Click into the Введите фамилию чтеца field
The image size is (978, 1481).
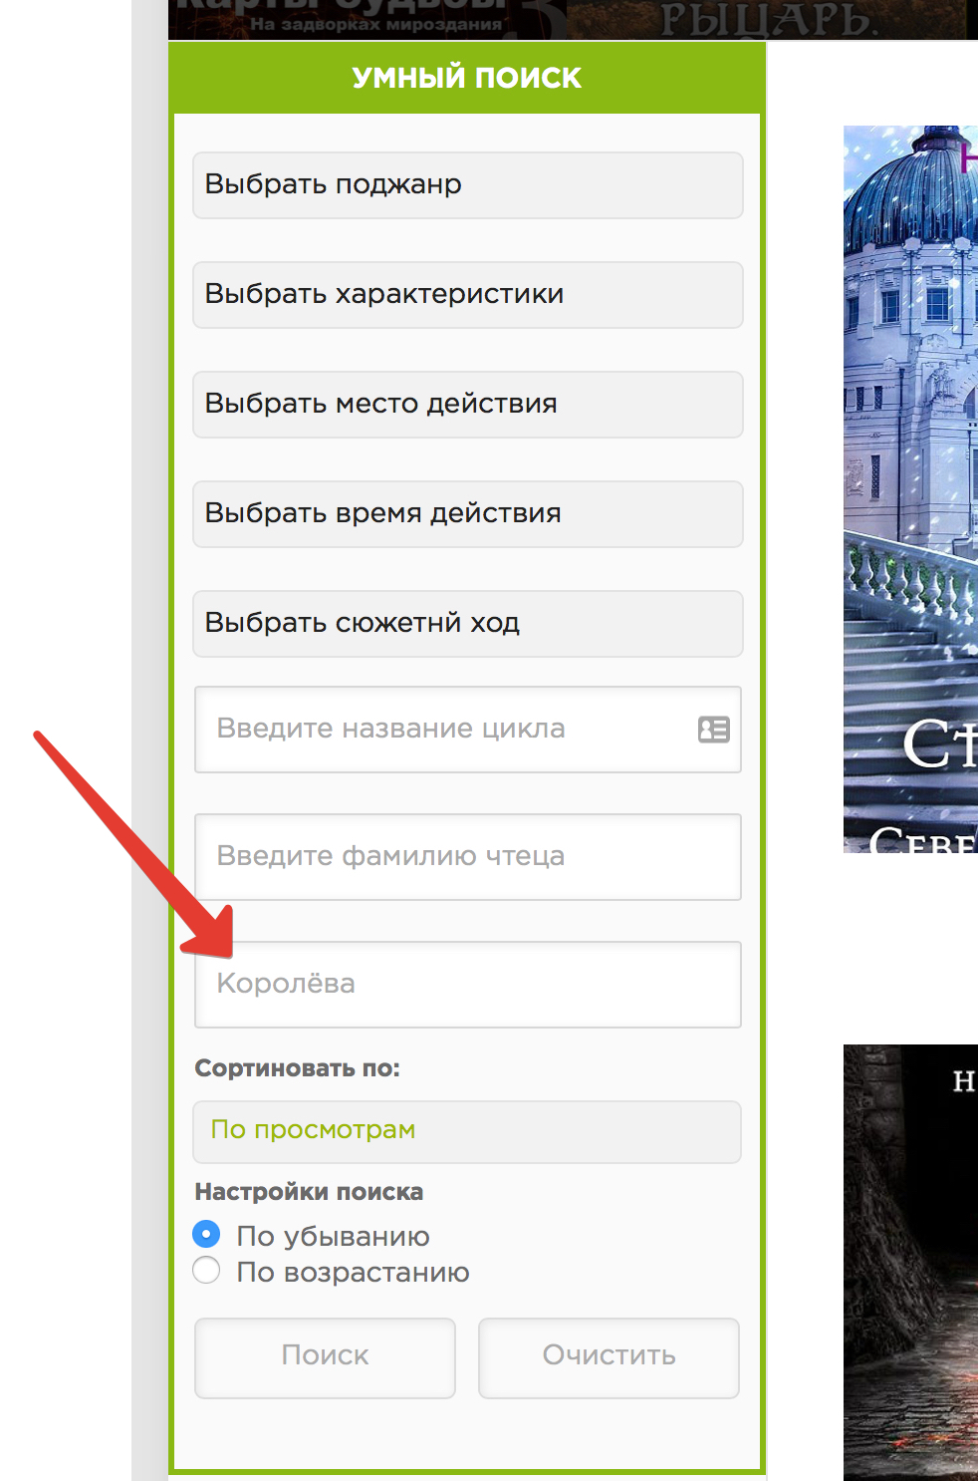467,857
